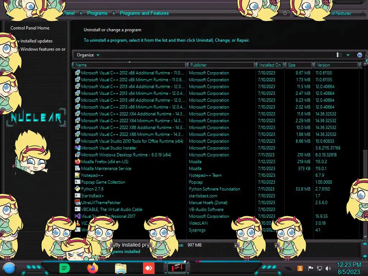Open the installed updates link
The width and height of the screenshot is (368, 276).
click(35, 41)
